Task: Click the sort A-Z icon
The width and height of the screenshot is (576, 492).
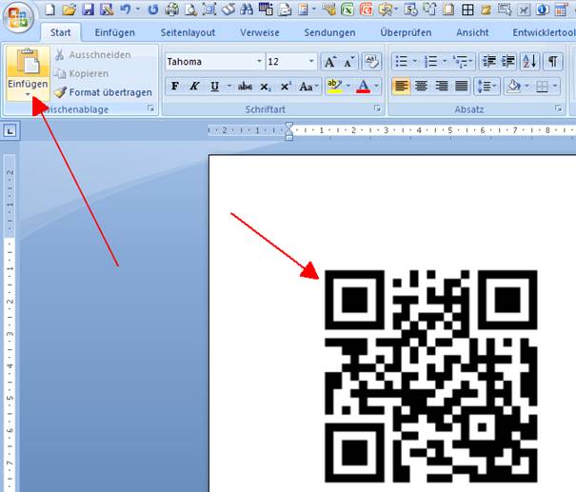Action: pos(529,61)
